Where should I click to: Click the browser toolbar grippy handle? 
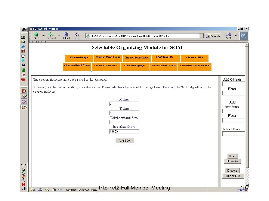point(30,36)
